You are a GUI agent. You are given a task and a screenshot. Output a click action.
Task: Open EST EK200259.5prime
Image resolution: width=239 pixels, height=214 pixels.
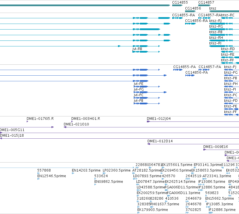152,193
